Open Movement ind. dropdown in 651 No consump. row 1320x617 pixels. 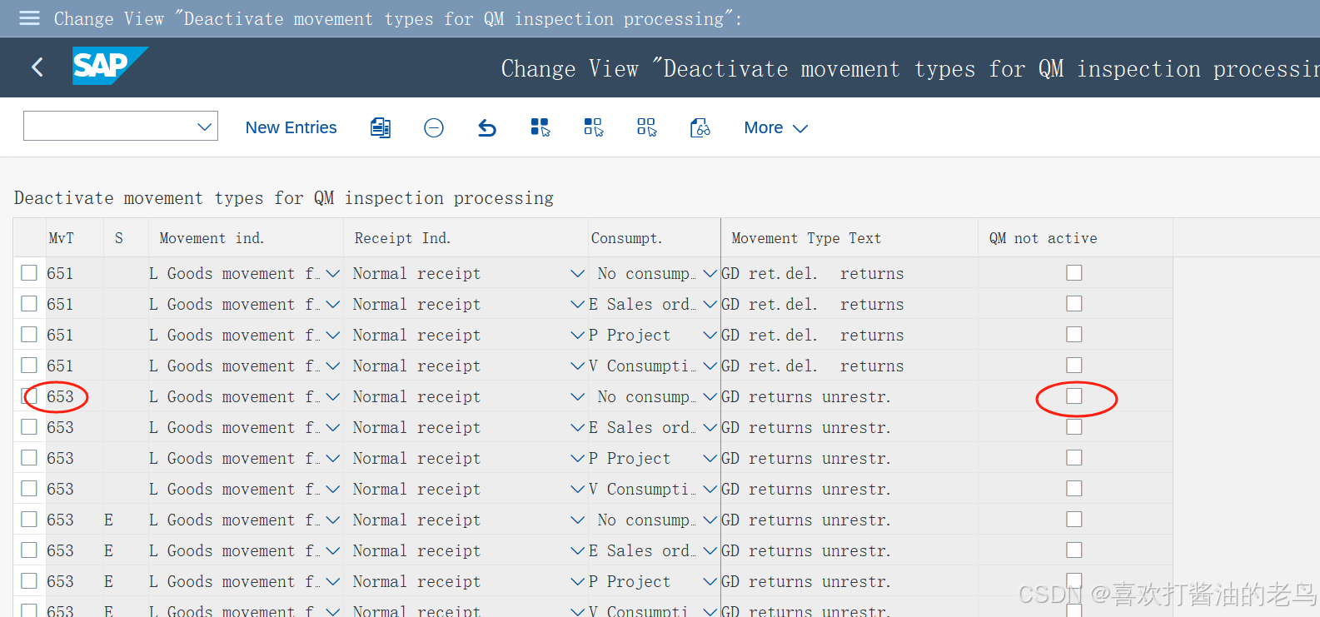pyautogui.click(x=333, y=273)
